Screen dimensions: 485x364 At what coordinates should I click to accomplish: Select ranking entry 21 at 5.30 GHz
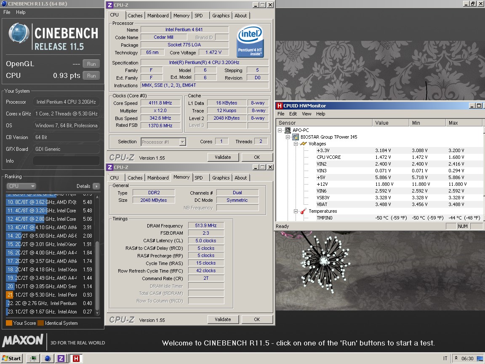pyautogui.click(x=50, y=294)
